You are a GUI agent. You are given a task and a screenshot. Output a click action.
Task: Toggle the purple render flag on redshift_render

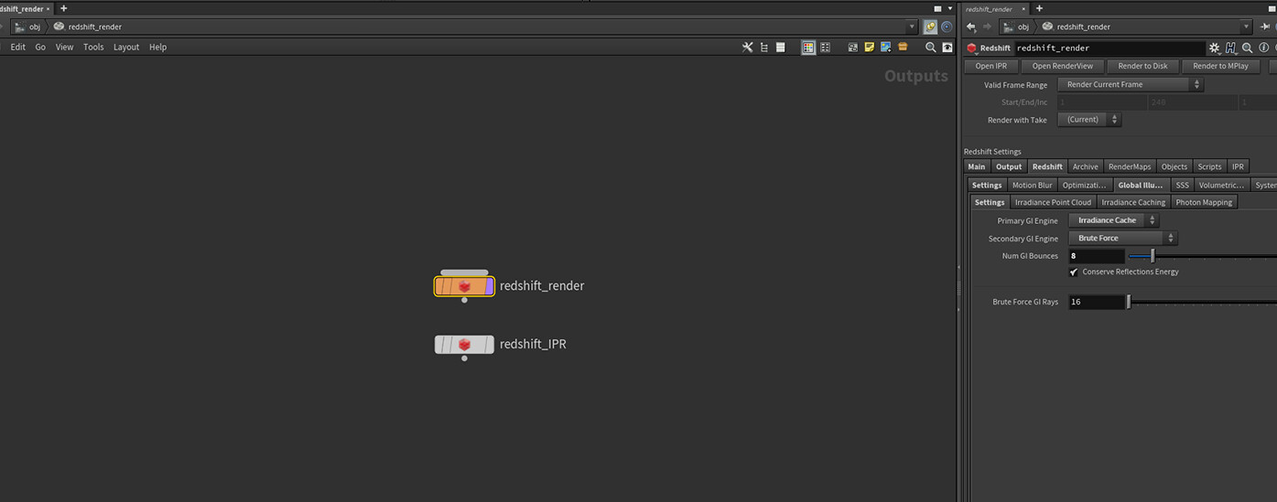click(x=490, y=286)
